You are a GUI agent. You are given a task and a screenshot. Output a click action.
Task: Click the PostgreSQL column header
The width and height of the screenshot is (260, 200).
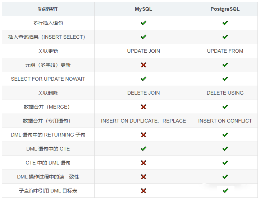coord(225,9)
